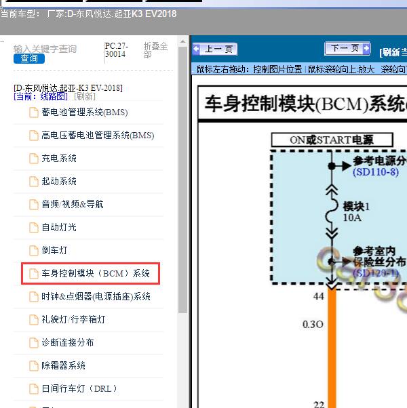Click the (SD110-8) reference in diagram
Viewport: 407px width, 408px height.
click(376, 172)
